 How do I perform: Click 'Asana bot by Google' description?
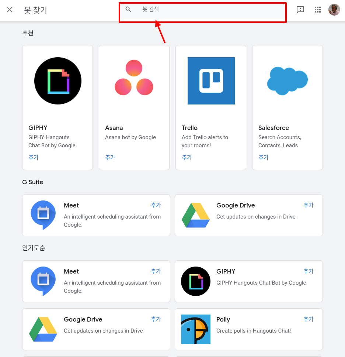click(130, 137)
